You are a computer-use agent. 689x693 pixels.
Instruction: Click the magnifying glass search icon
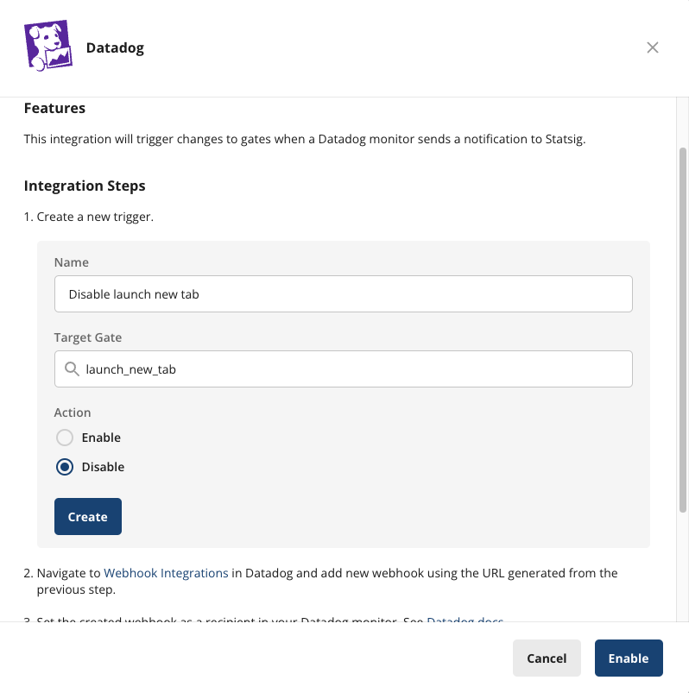point(73,369)
